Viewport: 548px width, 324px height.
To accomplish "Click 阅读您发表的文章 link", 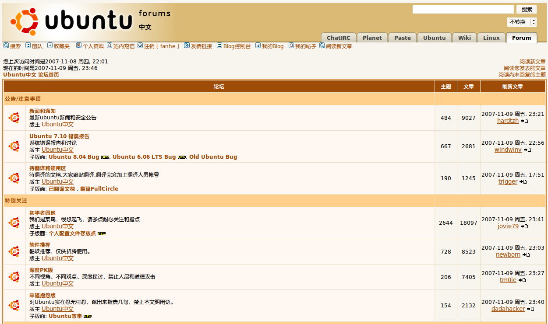I will 525,68.
